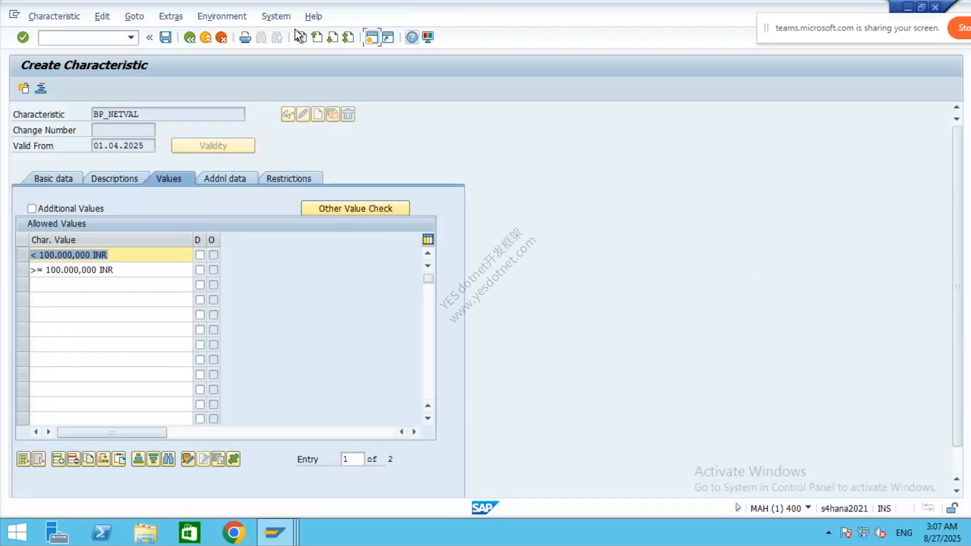Click the Change pencil icon beside Characteristic
971x546 pixels.
303,114
